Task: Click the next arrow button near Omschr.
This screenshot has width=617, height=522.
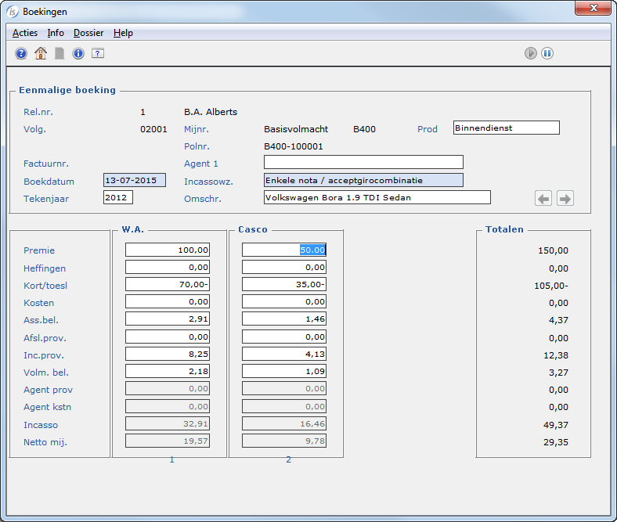Action: click(565, 198)
